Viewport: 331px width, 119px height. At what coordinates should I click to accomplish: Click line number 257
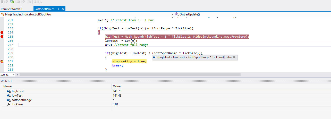pos(10,45)
